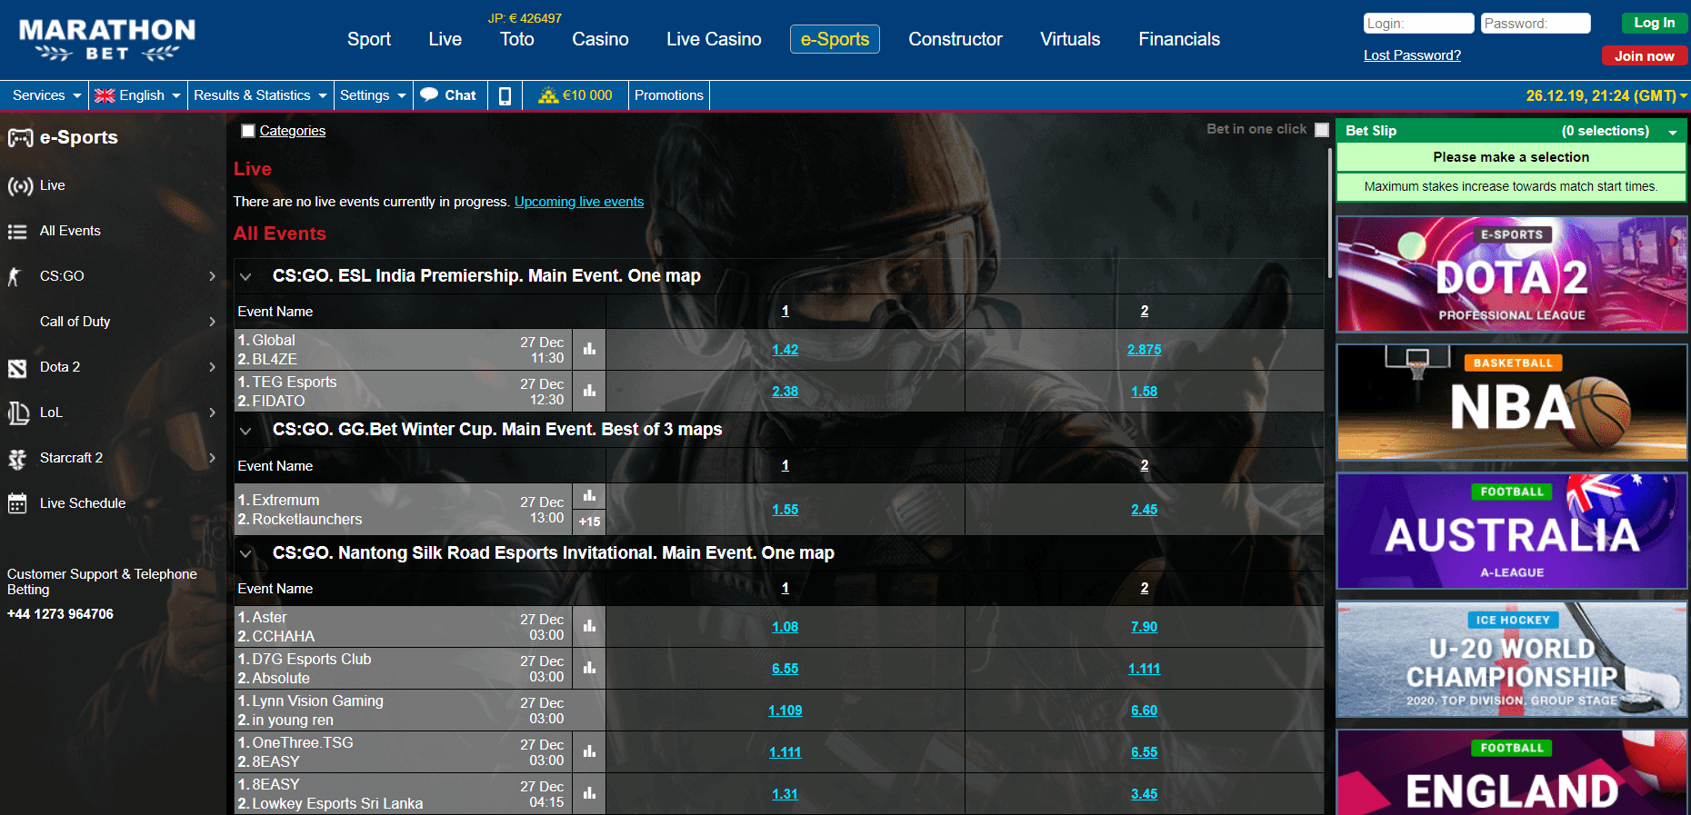The image size is (1691, 815).
Task: Open the Sport tab
Action: [x=369, y=39]
